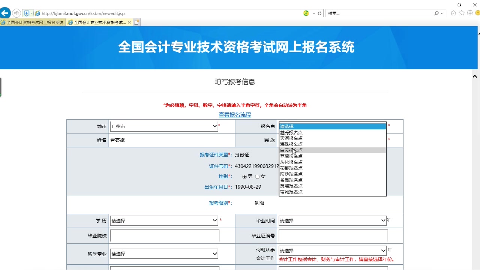The width and height of the screenshot is (480, 270).
Task: Click the 报考级别 value 初级
Action: coord(259,203)
